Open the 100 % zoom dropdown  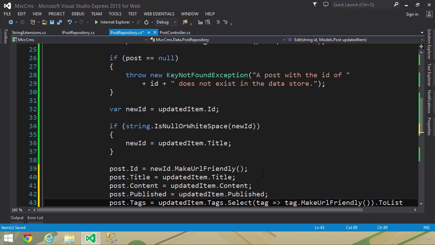click(29, 210)
